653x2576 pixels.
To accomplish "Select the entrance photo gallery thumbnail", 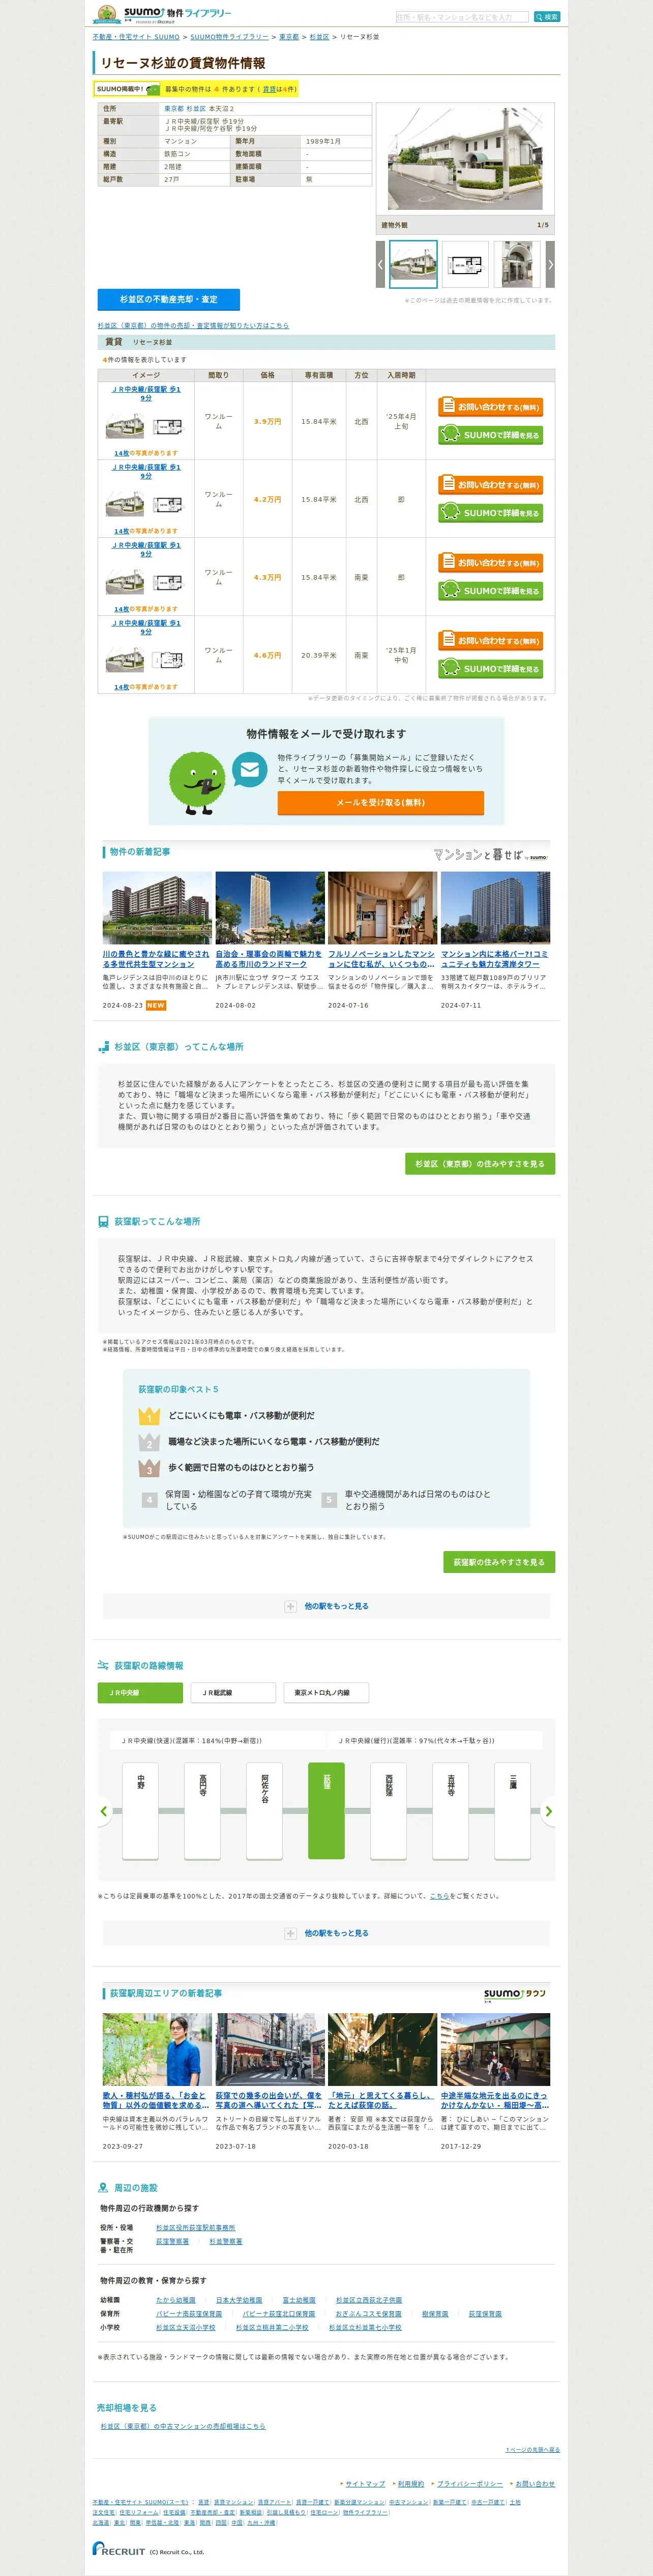I will [517, 265].
